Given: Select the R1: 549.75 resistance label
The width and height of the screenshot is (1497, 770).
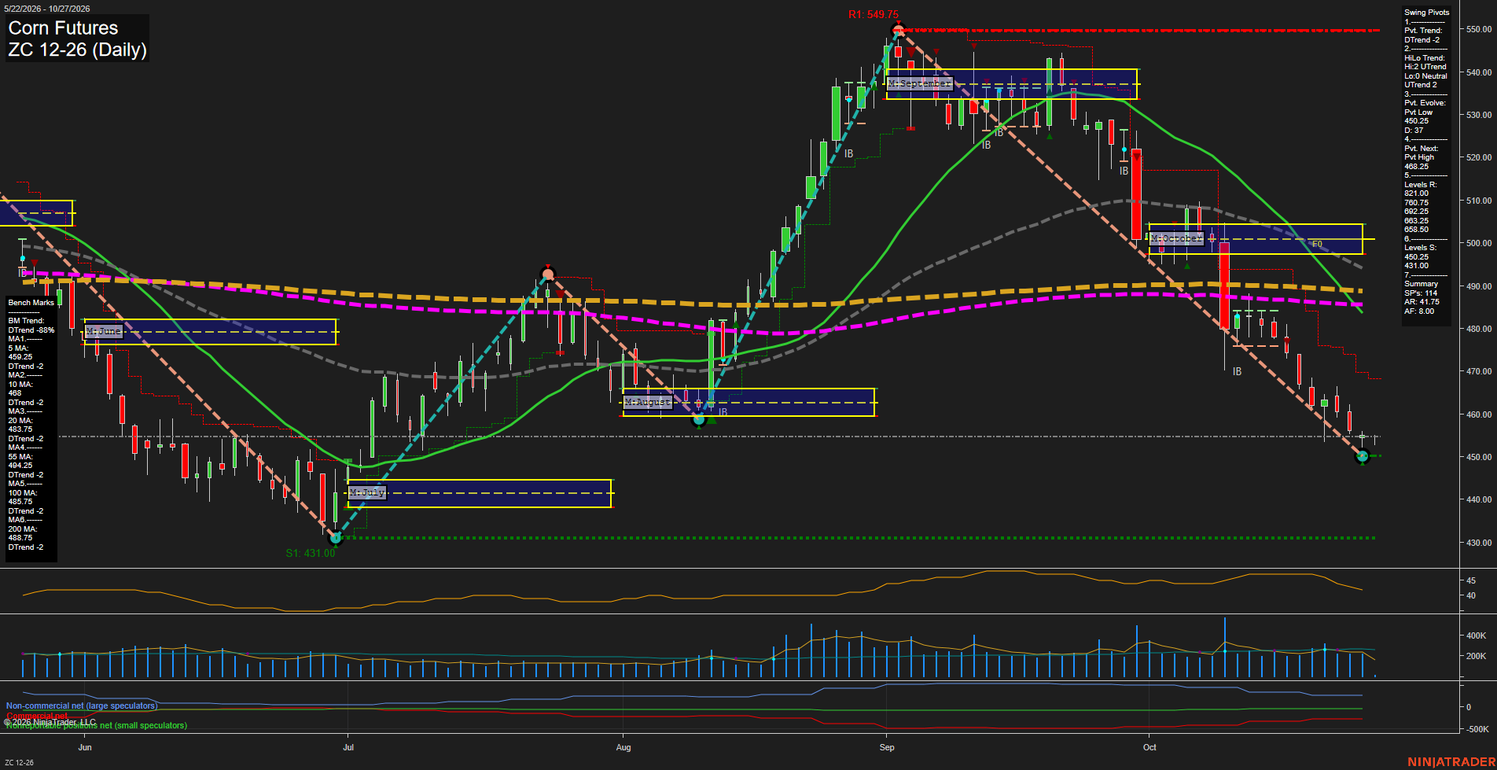Looking at the screenshot, I should [873, 14].
